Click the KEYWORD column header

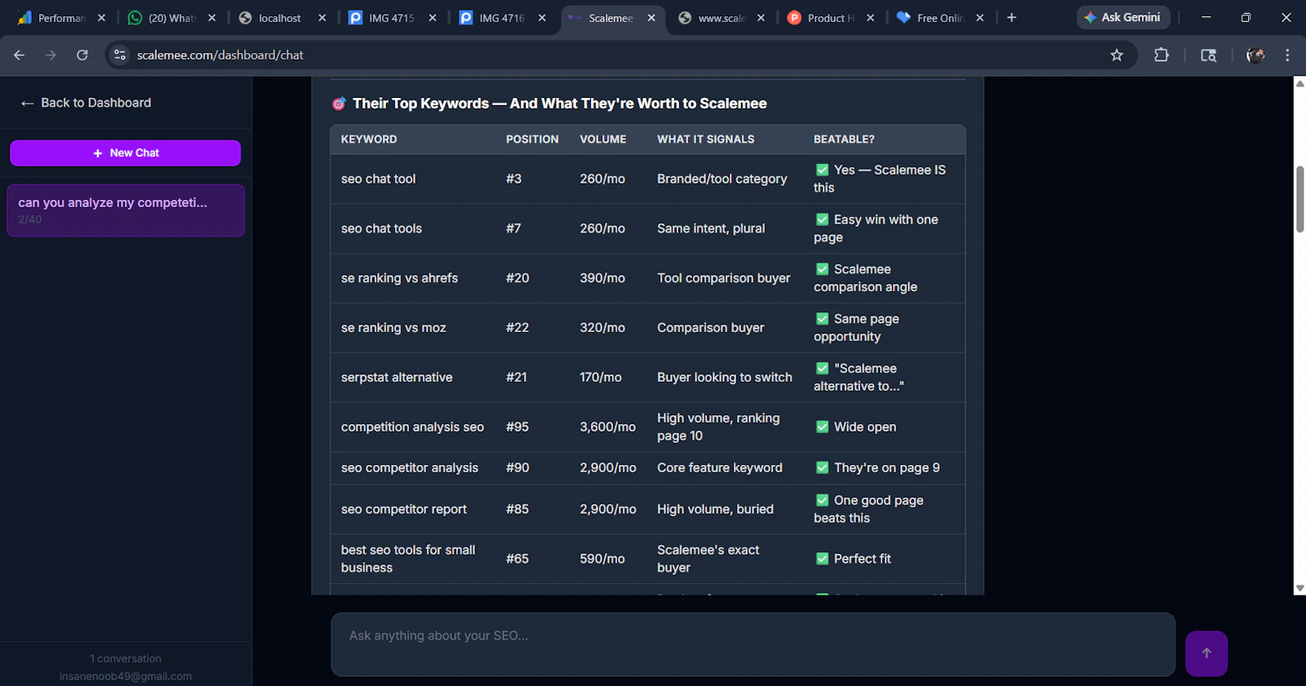coord(369,139)
